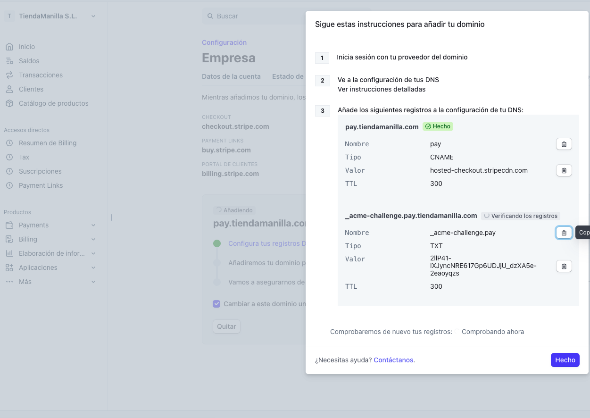Open the Inicio menu item
The image size is (590, 418).
coord(27,47)
